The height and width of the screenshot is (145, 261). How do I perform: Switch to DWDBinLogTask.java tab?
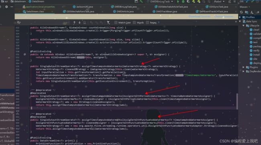coord(124,7)
